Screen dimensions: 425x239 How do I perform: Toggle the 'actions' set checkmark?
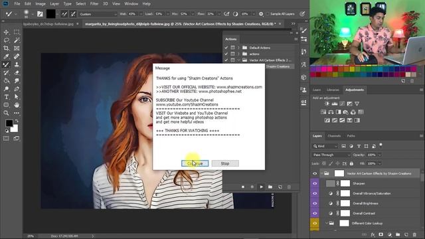pyautogui.click(x=226, y=54)
